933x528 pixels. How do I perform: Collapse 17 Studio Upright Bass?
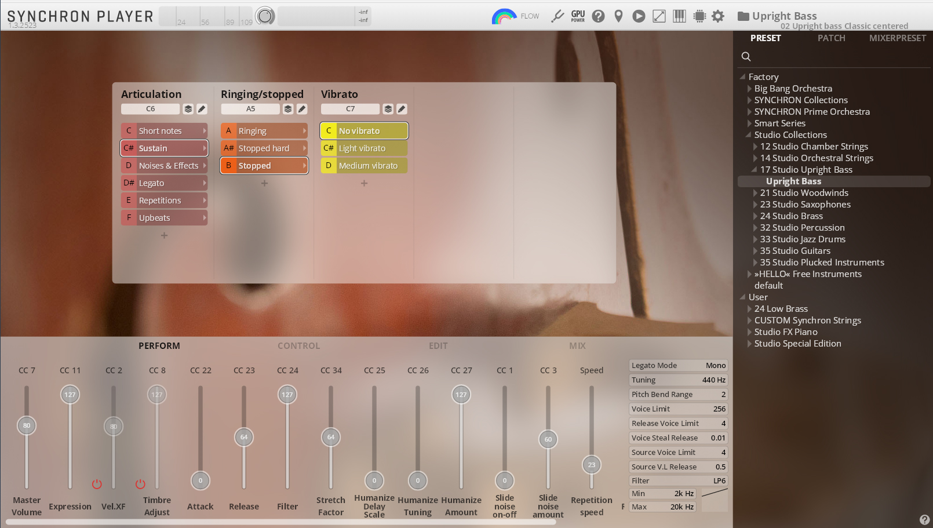[754, 169]
